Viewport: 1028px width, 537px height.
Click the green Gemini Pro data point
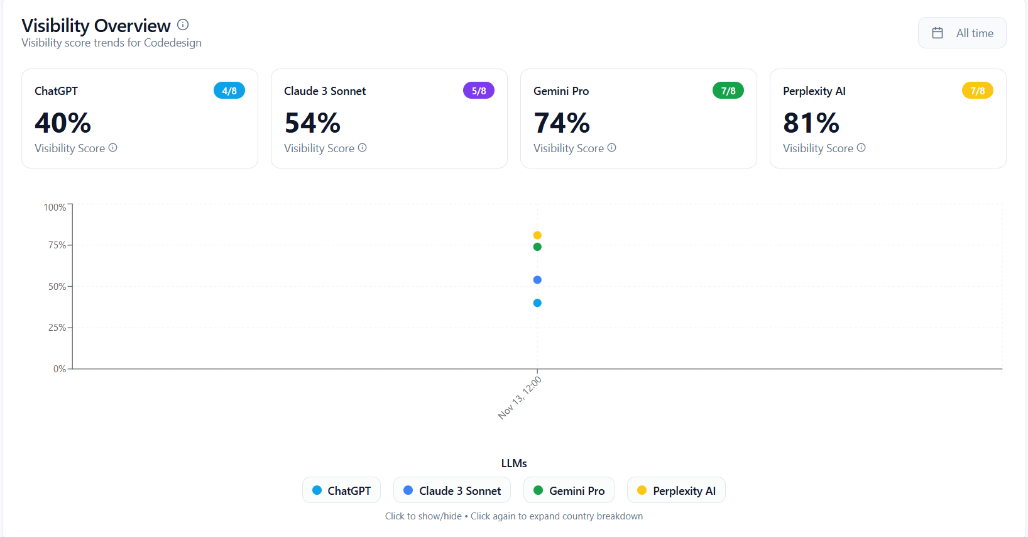(537, 246)
